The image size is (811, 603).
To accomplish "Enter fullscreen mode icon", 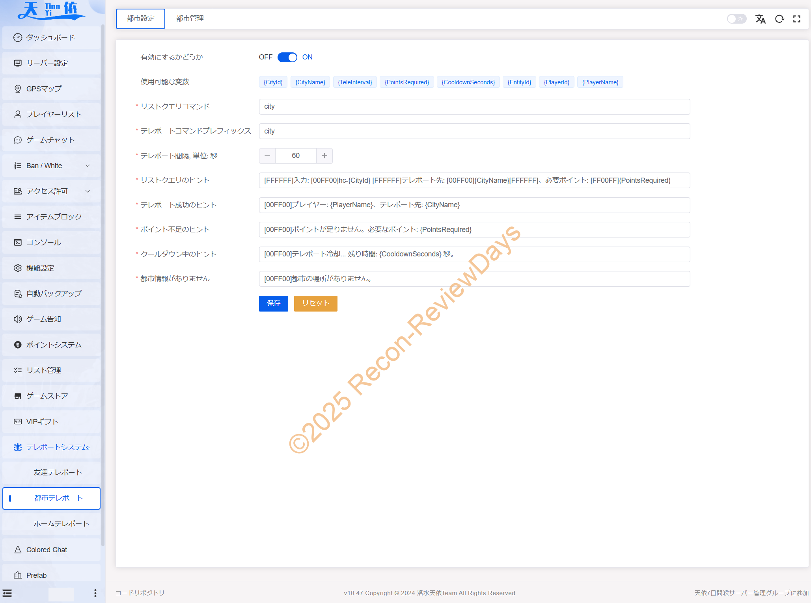I will click(797, 19).
